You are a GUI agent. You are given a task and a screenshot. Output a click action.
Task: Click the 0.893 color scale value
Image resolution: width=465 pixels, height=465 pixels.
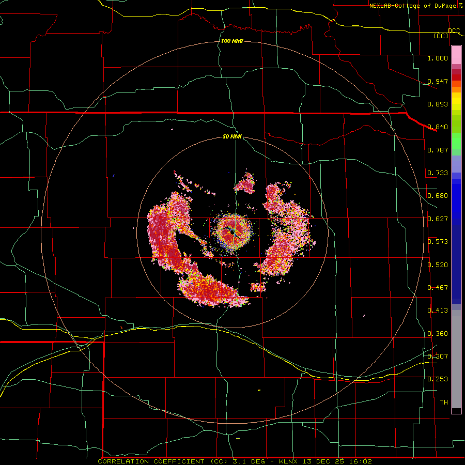[x=438, y=104]
